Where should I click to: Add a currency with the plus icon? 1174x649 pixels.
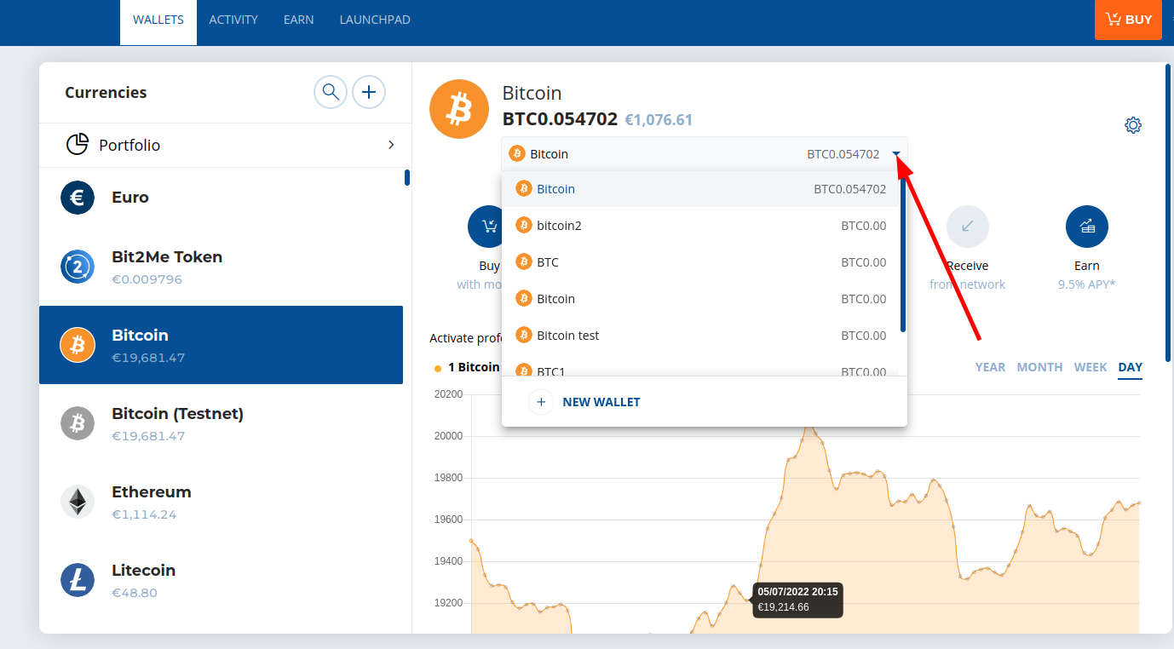(x=369, y=92)
